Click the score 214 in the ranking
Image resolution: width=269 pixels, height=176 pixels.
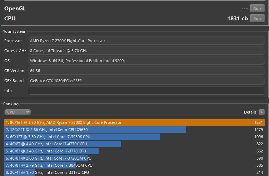(260, 172)
